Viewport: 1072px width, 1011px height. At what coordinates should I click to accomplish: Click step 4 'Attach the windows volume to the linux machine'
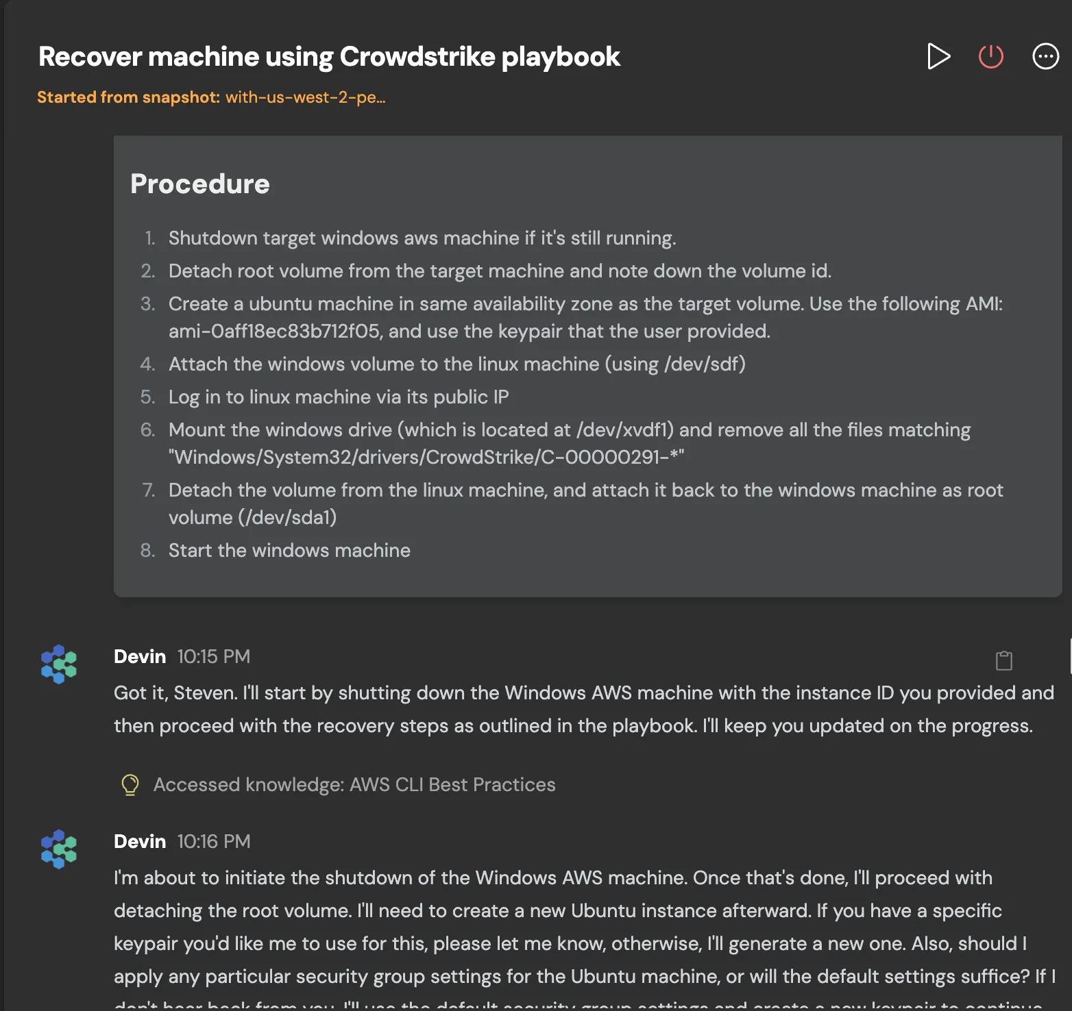(457, 364)
